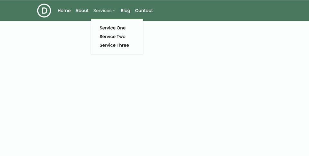Navigate to the Contact page
This screenshot has width=309, height=156.
tap(144, 11)
